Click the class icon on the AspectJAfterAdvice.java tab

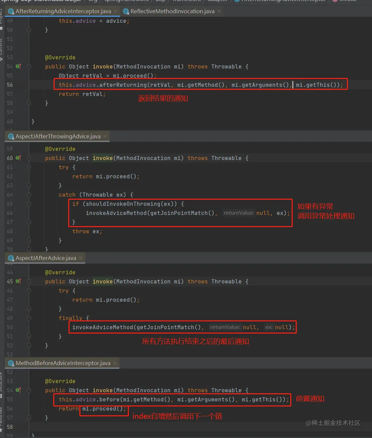11,258
